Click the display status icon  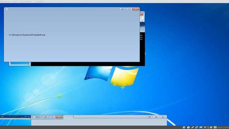click(205, 128)
